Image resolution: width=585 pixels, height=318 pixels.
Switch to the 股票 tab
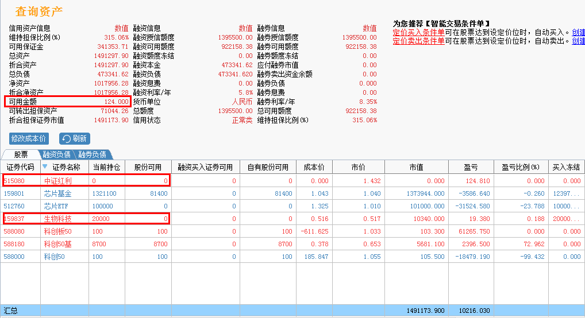pos(21,154)
